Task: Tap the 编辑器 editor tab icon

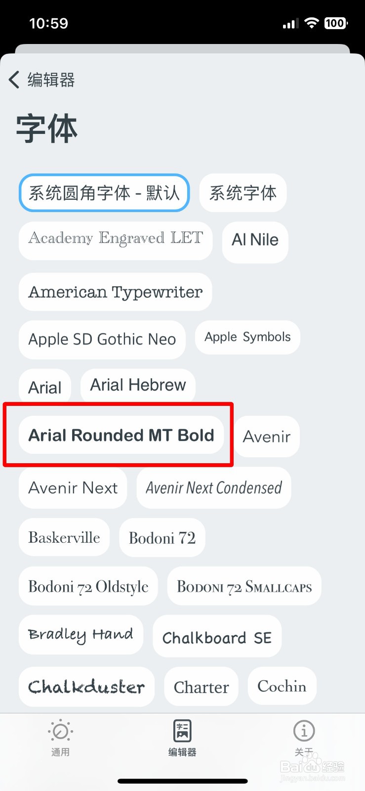Action: click(x=182, y=731)
